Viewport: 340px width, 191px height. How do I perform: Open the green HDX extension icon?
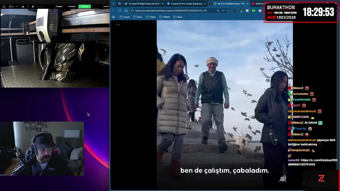coord(253,11)
